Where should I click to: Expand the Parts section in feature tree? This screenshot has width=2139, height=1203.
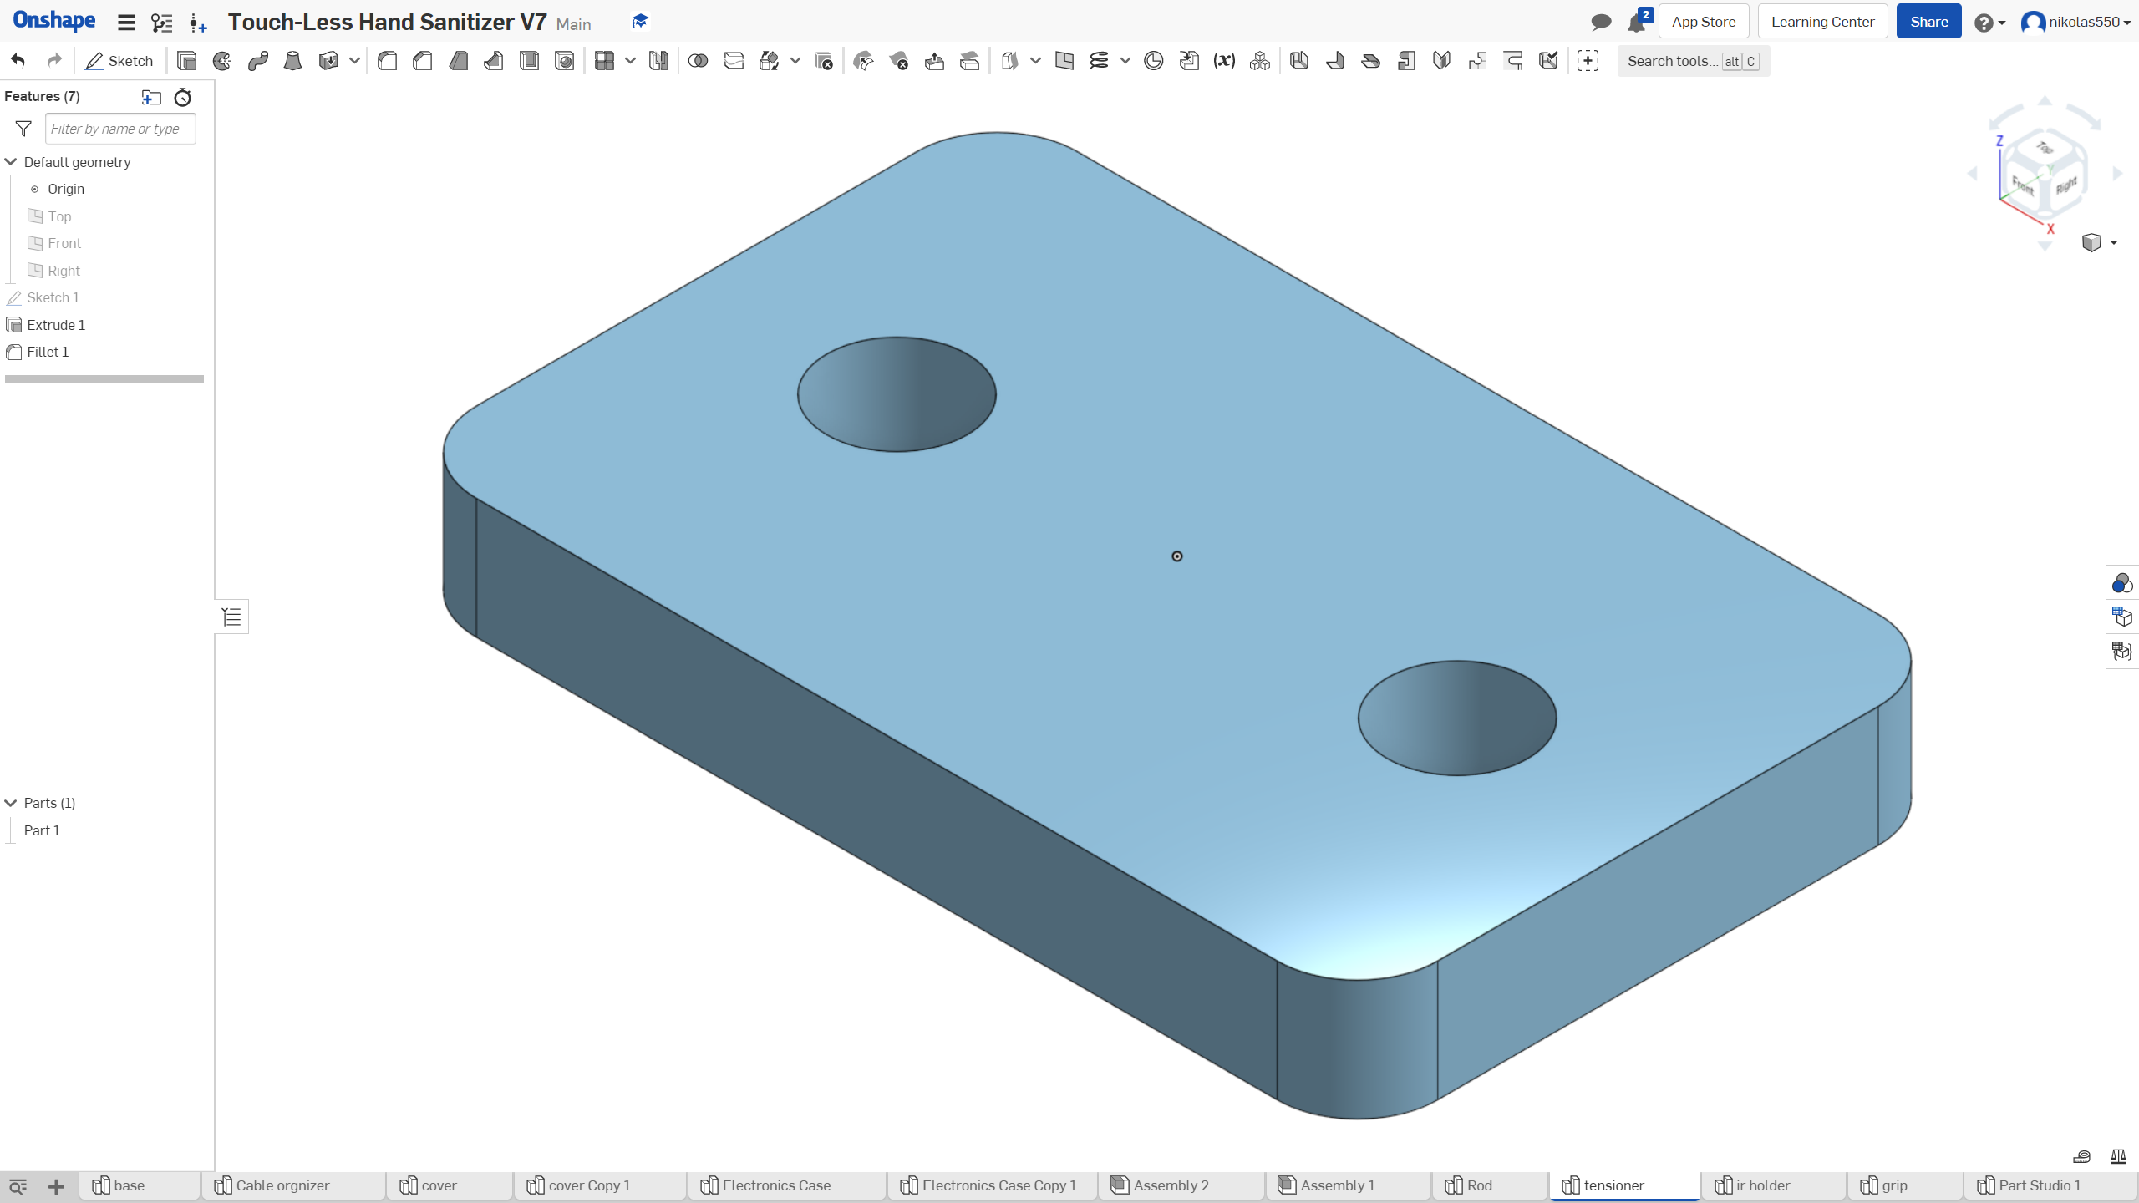[10, 802]
